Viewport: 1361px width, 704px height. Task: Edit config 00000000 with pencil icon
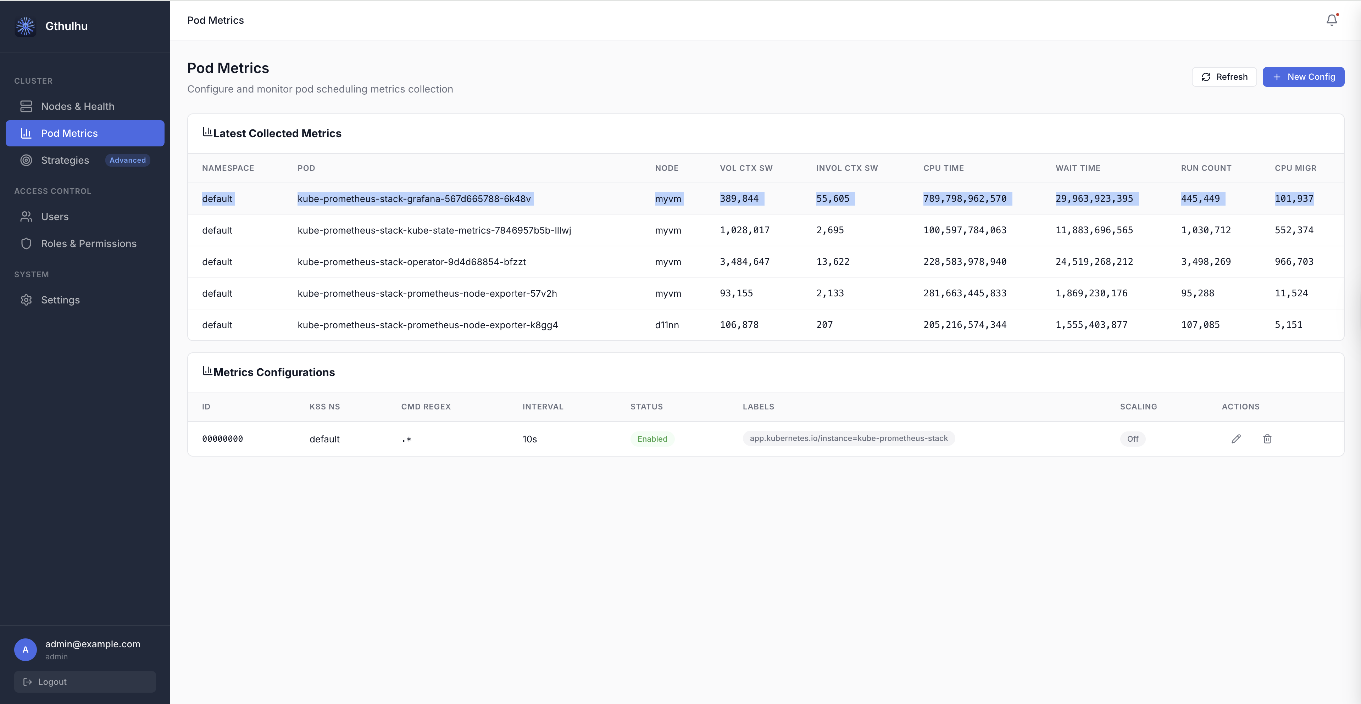point(1236,439)
